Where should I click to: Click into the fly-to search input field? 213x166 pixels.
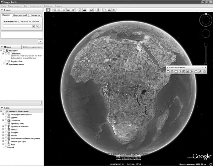coord(17,26)
